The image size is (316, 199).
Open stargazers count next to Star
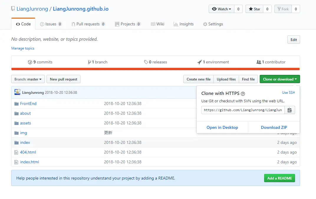[x=267, y=9]
